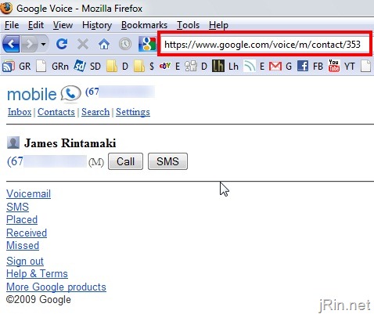Click the ©2009 Google footer text
The width and height of the screenshot is (374, 314).
(38, 300)
